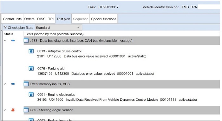Click the info icon for 0001 Engine electronics
The width and height of the screenshot is (222, 121).
[x=31, y=94]
